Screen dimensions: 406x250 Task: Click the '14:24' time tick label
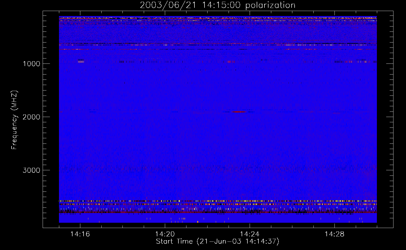tap(250, 234)
